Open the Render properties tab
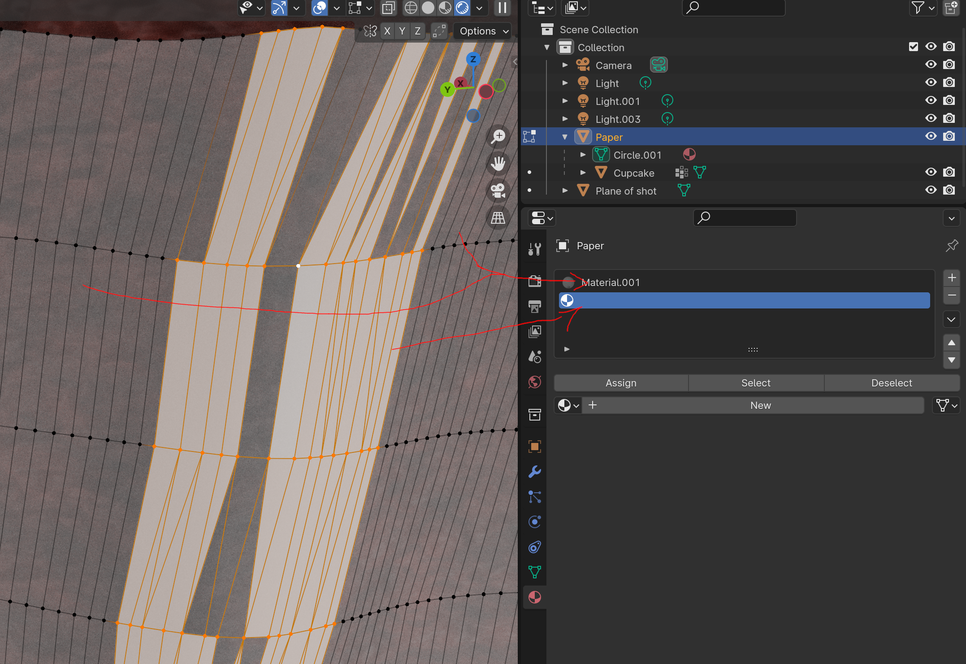The width and height of the screenshot is (966, 664). (535, 281)
